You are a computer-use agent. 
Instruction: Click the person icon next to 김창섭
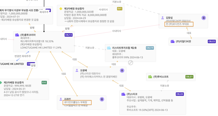coord(162,18)
